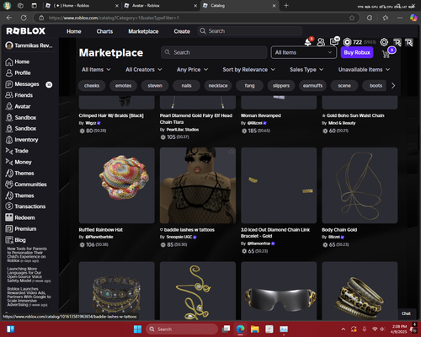Viewport: 421px width, 337px height.
Task: Expand the Any Price filter dropdown
Action: (x=192, y=70)
